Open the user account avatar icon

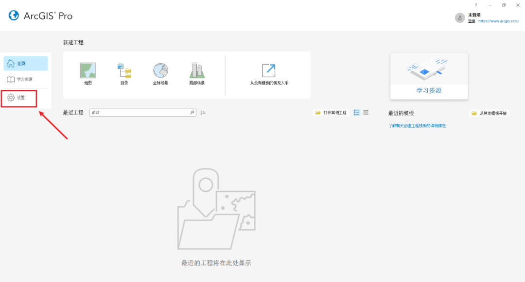point(459,17)
